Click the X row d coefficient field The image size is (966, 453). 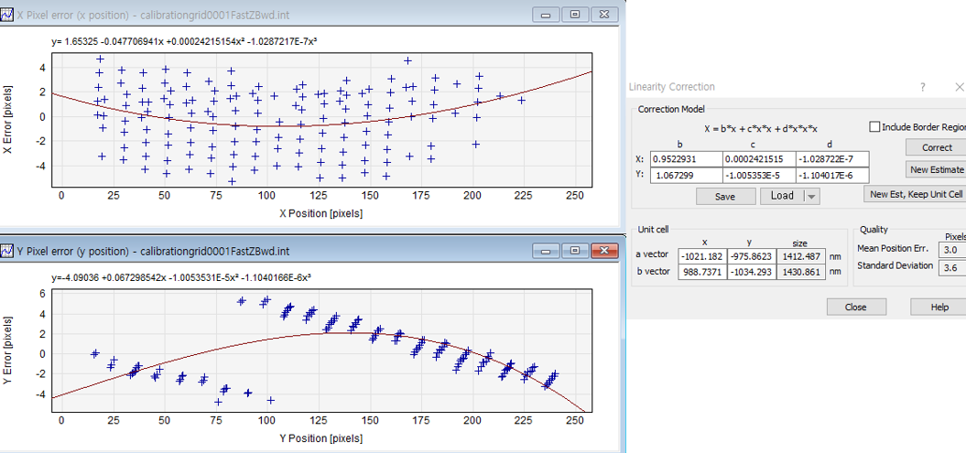pos(832,159)
